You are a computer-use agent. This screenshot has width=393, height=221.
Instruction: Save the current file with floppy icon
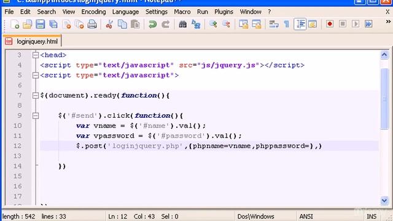[x=40, y=25]
